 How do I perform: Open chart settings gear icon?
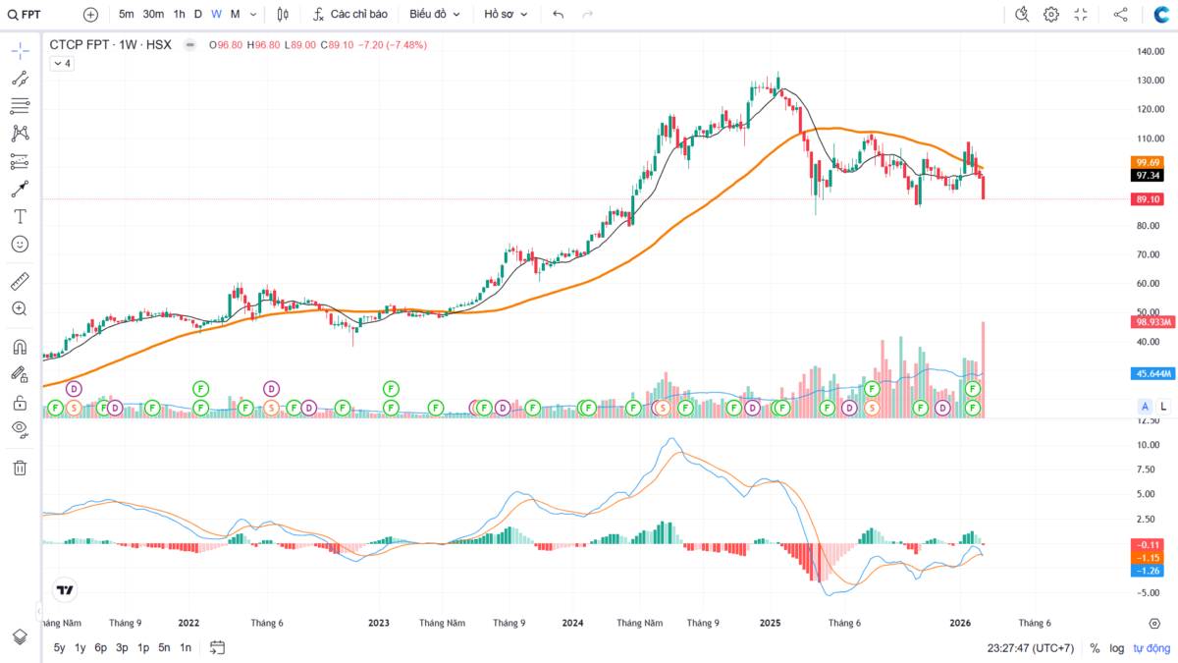pyautogui.click(x=1051, y=15)
